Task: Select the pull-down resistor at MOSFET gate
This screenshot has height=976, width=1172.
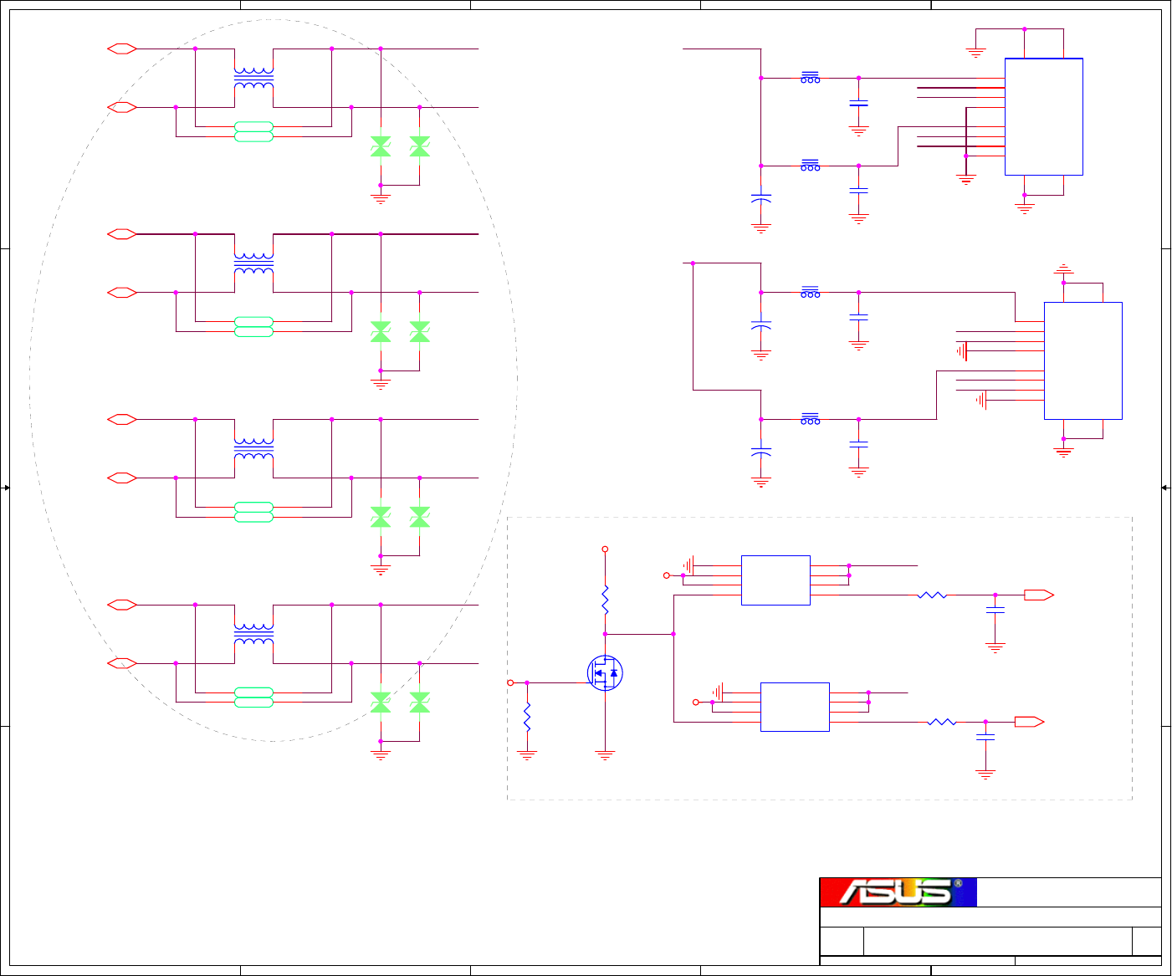Action: pos(527,717)
